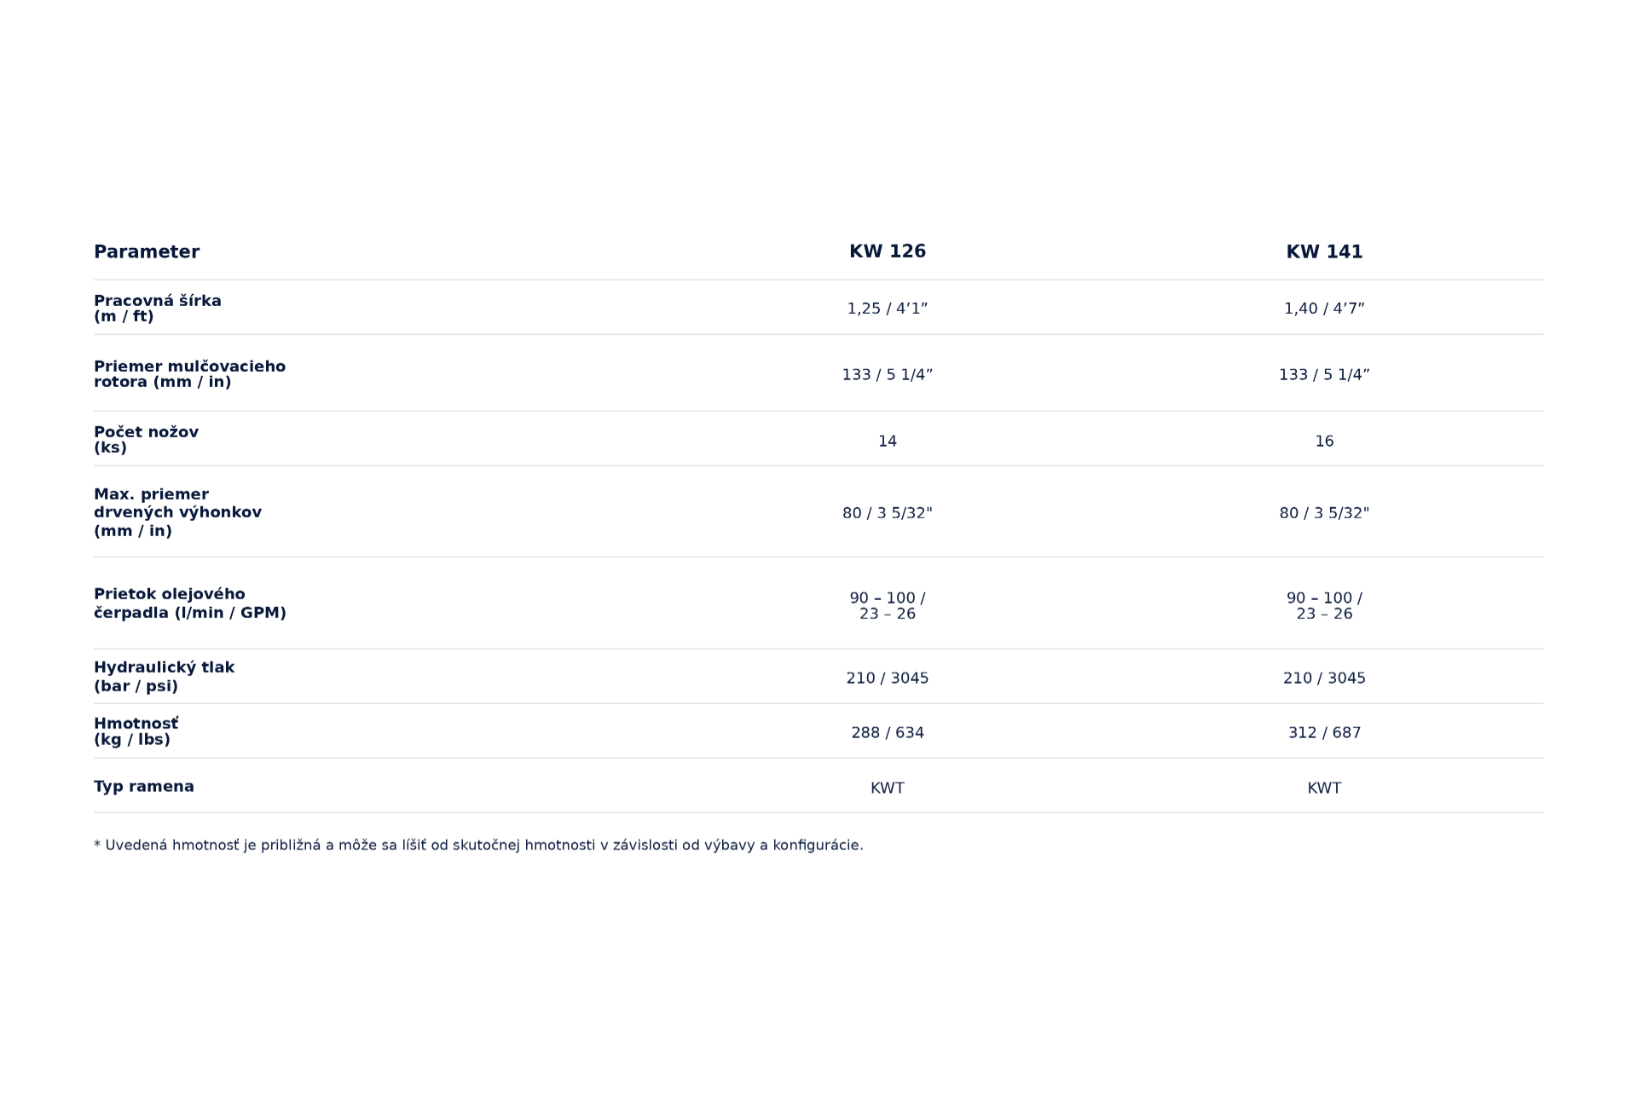Click the Hydraulický tlak row label
This screenshot has height=1097, width=1637.
tap(164, 677)
